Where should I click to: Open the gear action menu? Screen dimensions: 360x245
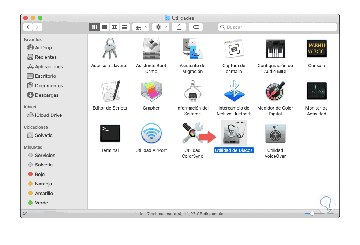(161, 27)
